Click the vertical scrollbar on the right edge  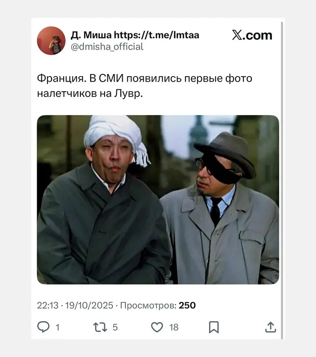pos(282,180)
